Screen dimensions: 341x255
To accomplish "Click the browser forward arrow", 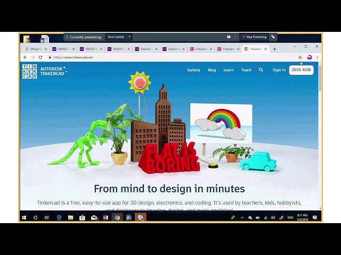I will (33, 57).
